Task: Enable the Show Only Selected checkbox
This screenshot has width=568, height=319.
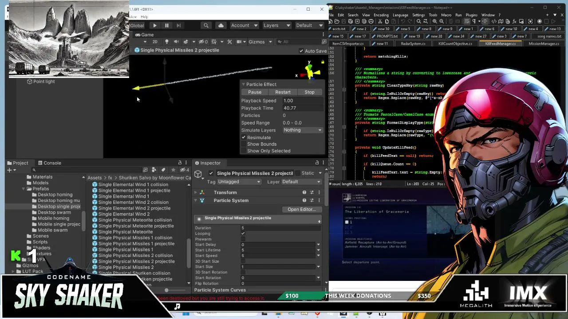Action: pos(244,151)
